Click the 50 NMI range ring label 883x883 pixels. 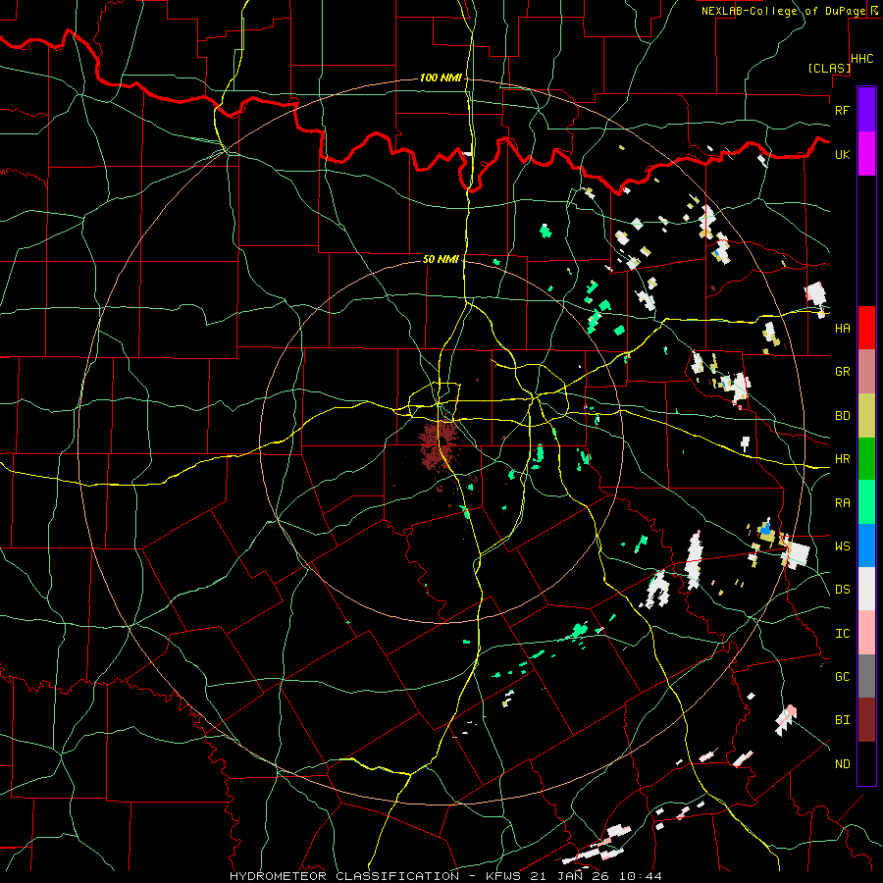click(441, 260)
